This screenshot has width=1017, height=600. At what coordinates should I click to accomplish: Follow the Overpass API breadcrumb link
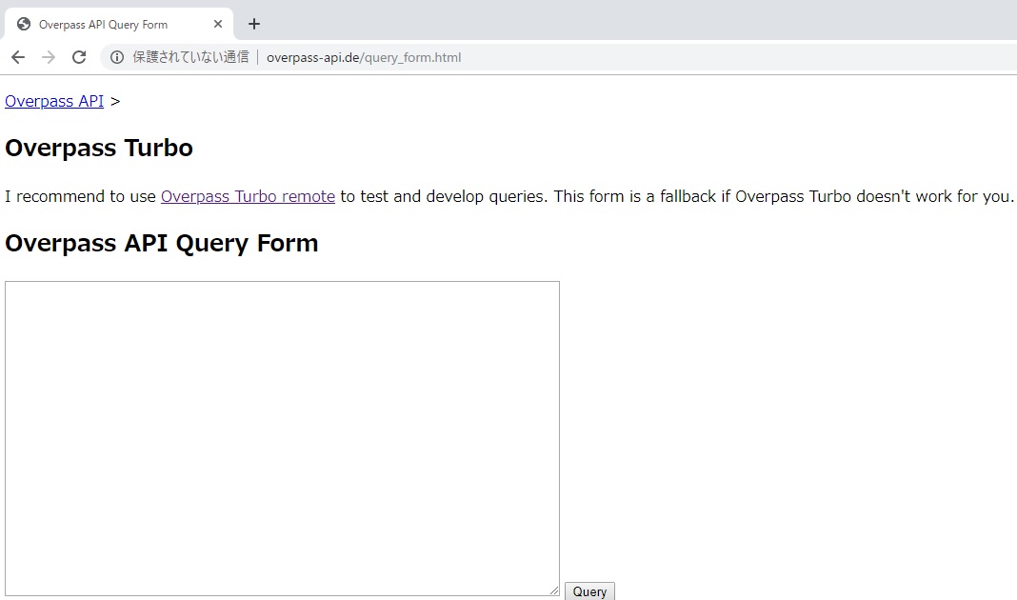[x=54, y=101]
